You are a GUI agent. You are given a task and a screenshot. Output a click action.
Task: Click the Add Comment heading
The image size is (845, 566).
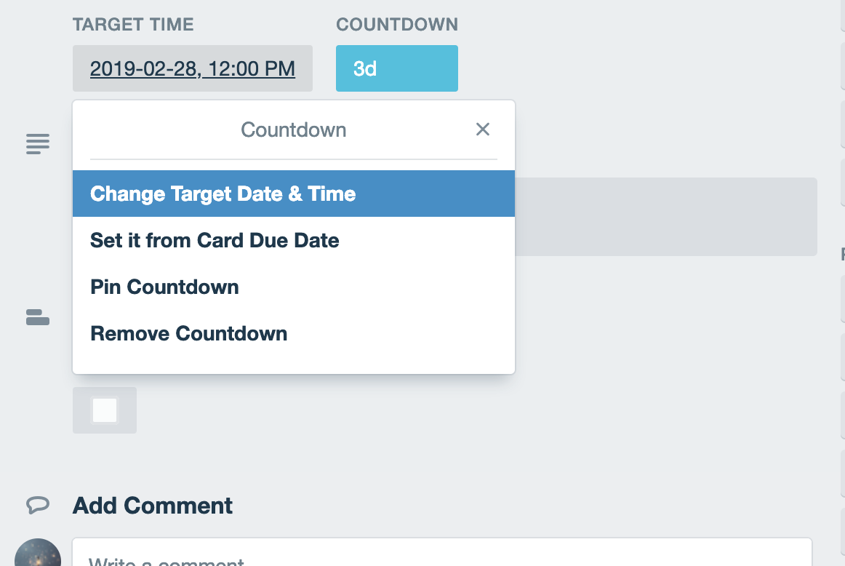tap(153, 505)
